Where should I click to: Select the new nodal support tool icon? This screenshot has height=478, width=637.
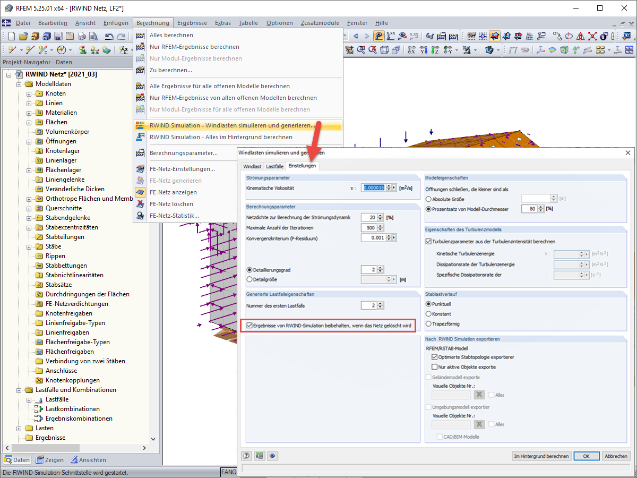point(83,49)
